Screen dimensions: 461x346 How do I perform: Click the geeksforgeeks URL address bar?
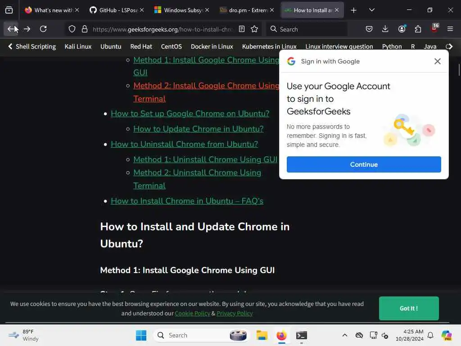point(163,29)
